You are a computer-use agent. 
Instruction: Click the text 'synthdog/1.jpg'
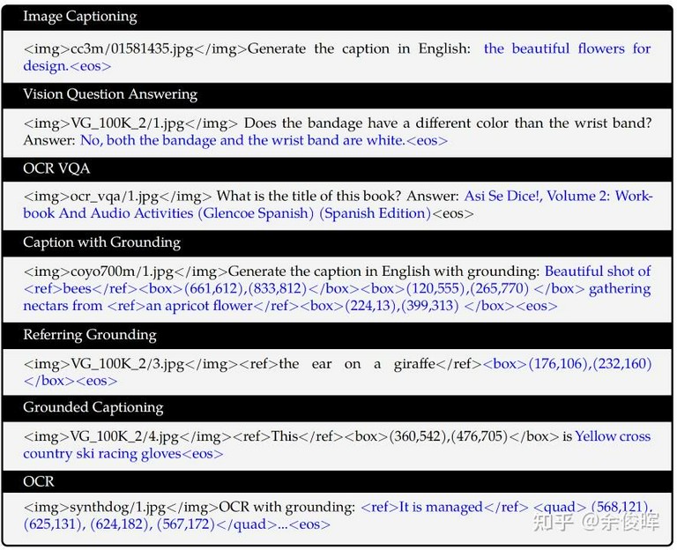[x=117, y=508]
